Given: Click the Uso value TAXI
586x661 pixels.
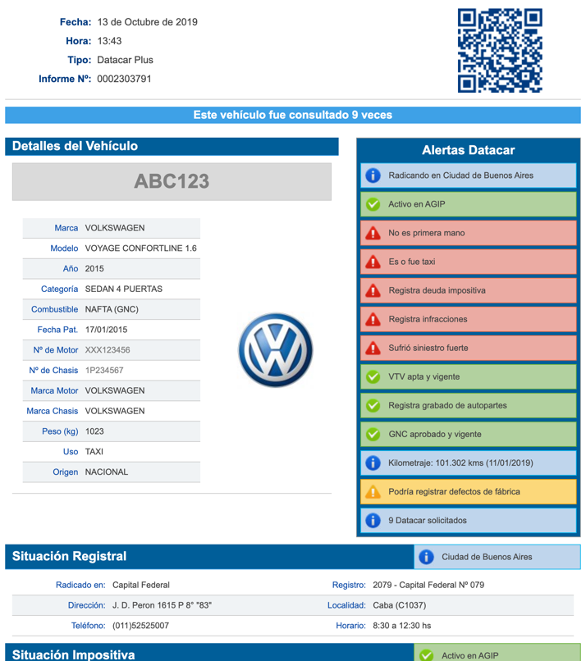Looking at the screenshot, I should coord(94,452).
